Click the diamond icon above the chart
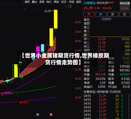The width and height of the screenshot is (131, 119). pyautogui.click(x=65, y=6)
